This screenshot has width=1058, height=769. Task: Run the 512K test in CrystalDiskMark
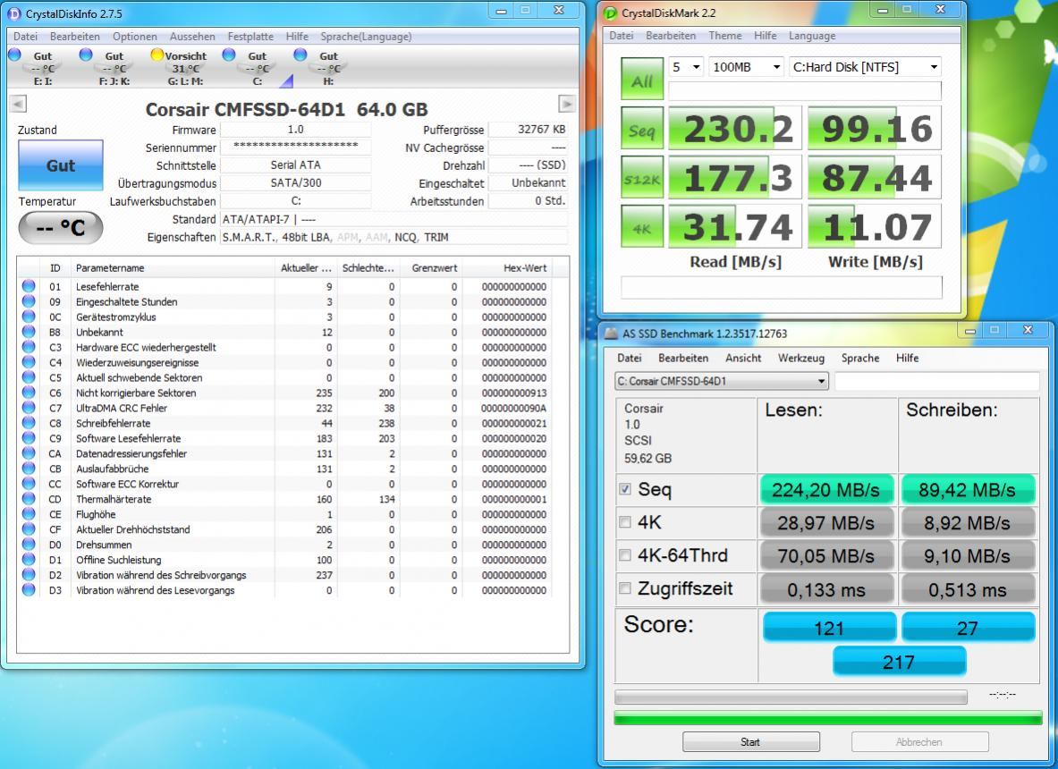641,177
